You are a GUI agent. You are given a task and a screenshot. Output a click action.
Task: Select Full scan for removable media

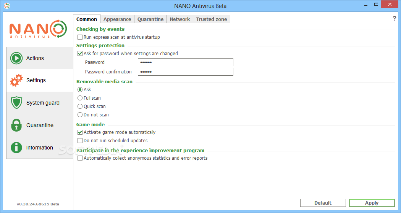click(80, 98)
